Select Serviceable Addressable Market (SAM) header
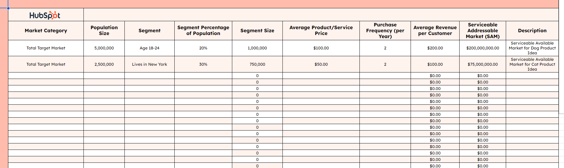564x168 pixels. [483, 30]
